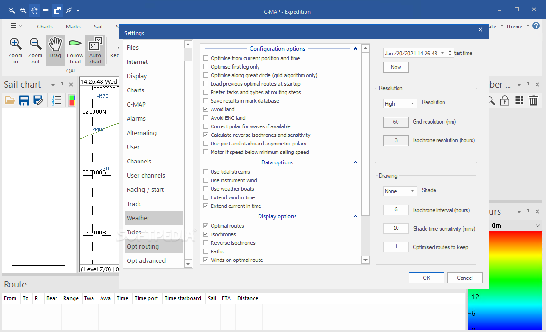Uncheck Extend current in time

pyautogui.click(x=206, y=206)
